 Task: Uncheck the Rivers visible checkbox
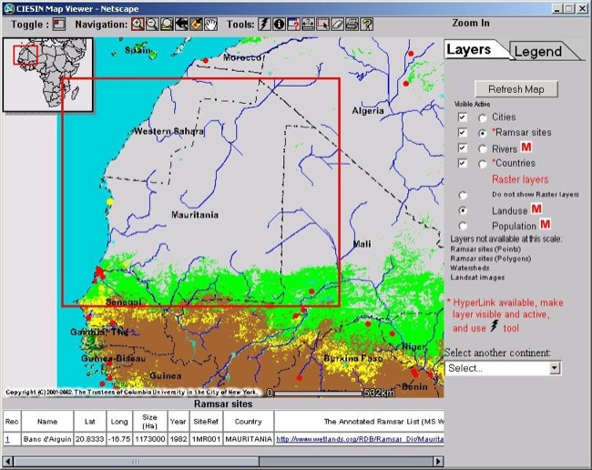(463, 148)
